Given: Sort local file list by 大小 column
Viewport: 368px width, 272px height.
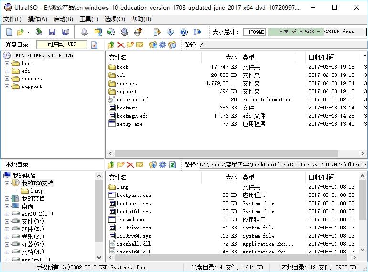Looking at the screenshot, I should tap(221, 177).
